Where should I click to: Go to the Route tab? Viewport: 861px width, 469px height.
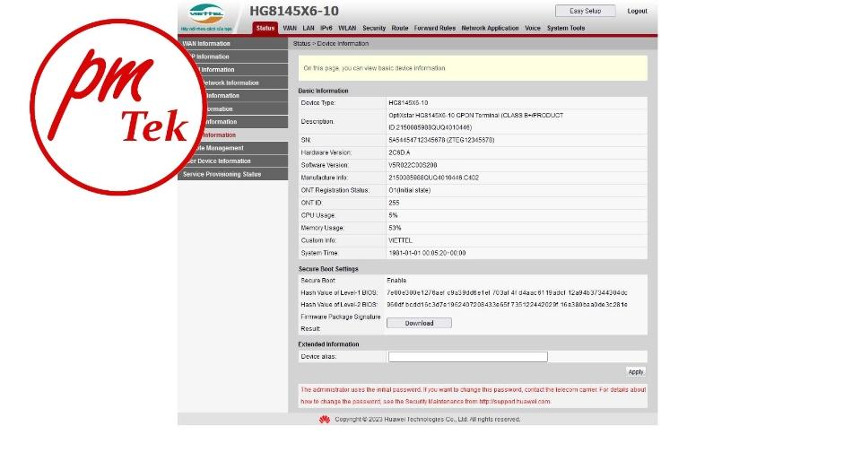[400, 28]
